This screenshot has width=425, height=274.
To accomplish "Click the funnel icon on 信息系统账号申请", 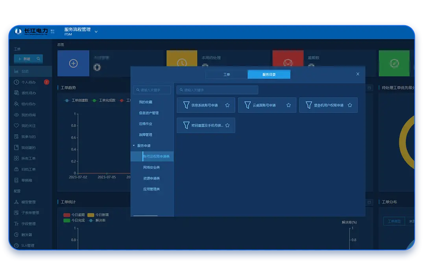I will pos(187,105).
